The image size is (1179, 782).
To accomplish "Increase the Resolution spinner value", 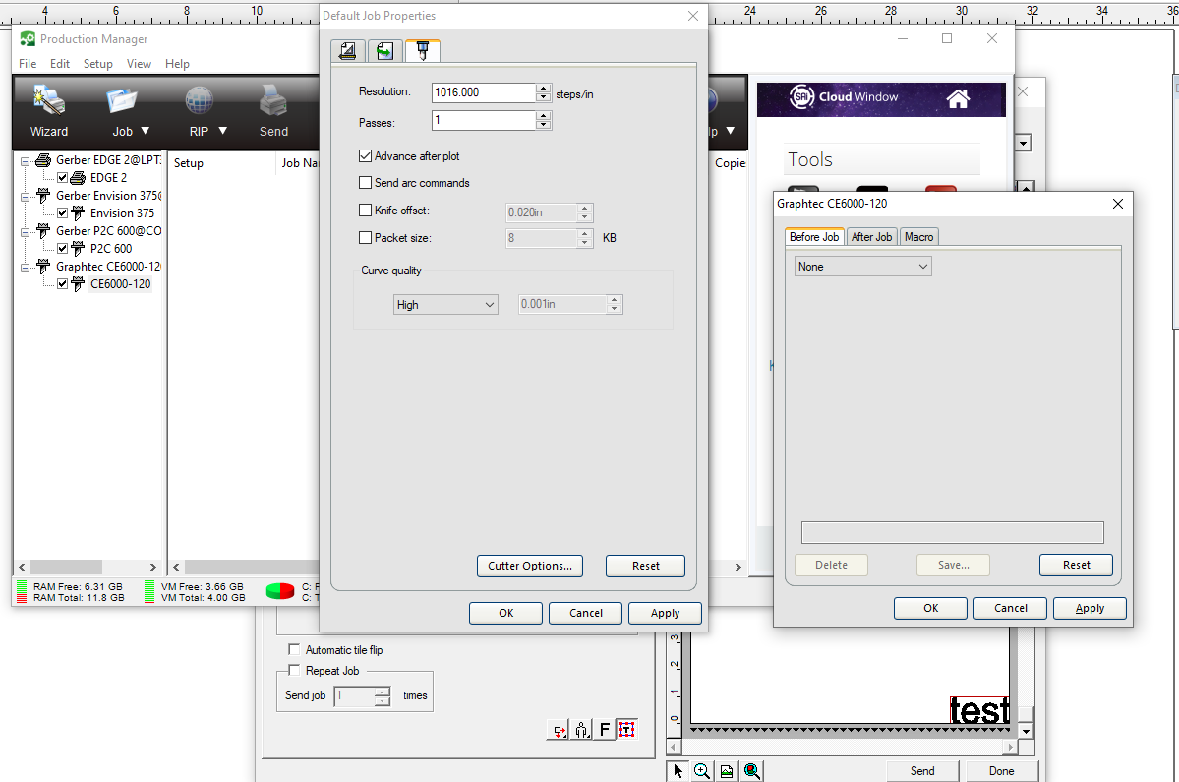I will (544, 88).
